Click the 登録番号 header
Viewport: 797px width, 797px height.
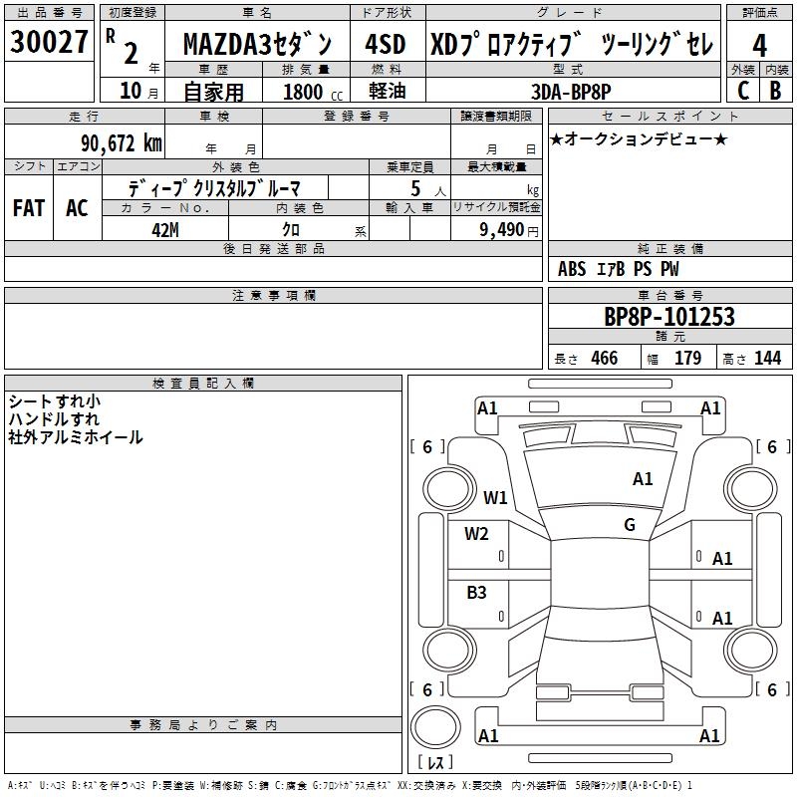coord(357,117)
